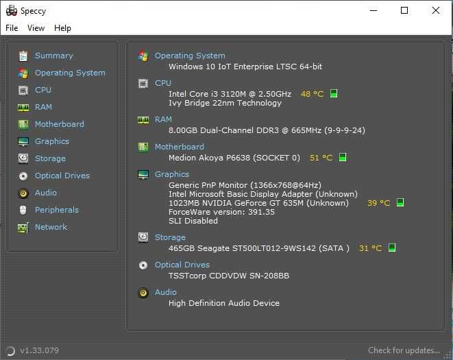
Task: Click the Optical Drives disc icon in sidebar
Action: 23,176
